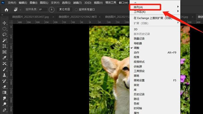Screen dimensions: 203x114
Task: Open the 文字(Y) menu
Action: (55, 3)
